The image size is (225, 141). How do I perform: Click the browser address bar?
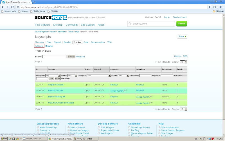tap(113, 7)
